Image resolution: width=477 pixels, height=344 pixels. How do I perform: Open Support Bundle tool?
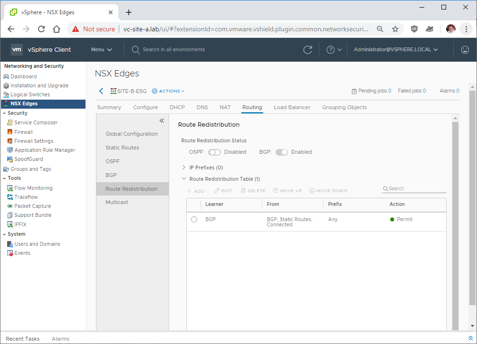pos(29,215)
